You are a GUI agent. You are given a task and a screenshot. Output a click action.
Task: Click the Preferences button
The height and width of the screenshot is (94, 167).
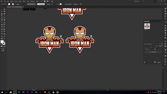(x=76, y=4)
